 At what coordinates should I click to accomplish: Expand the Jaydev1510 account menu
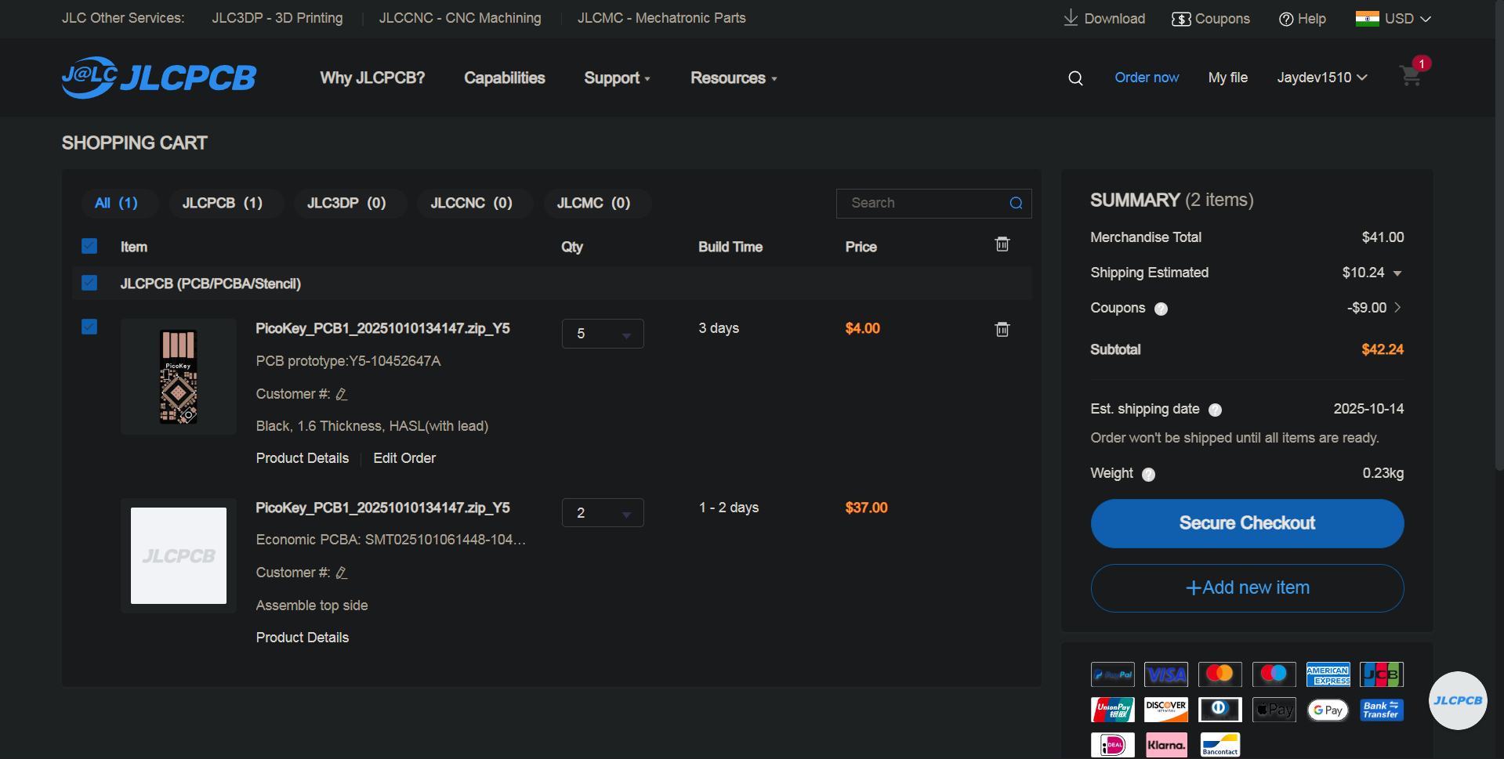[x=1321, y=78]
